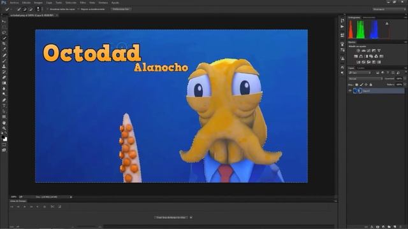Select the Lasso tool
This screenshot has width=408, height=229.
click(4, 32)
